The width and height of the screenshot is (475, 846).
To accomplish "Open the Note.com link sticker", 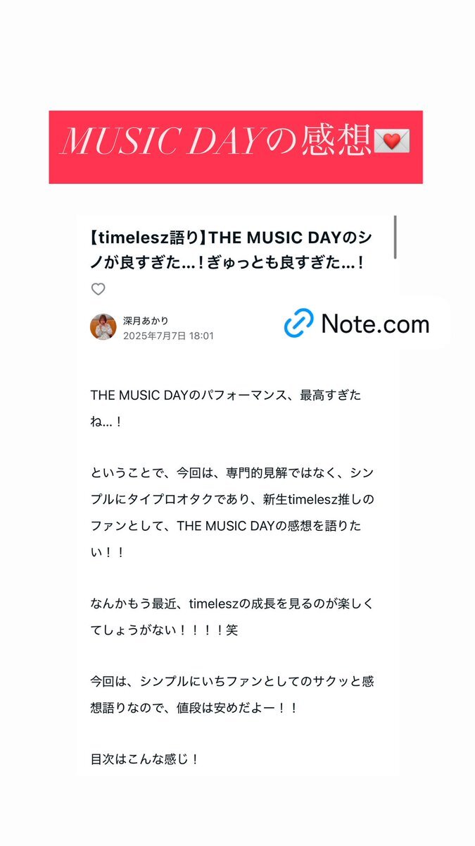I will click(x=357, y=324).
